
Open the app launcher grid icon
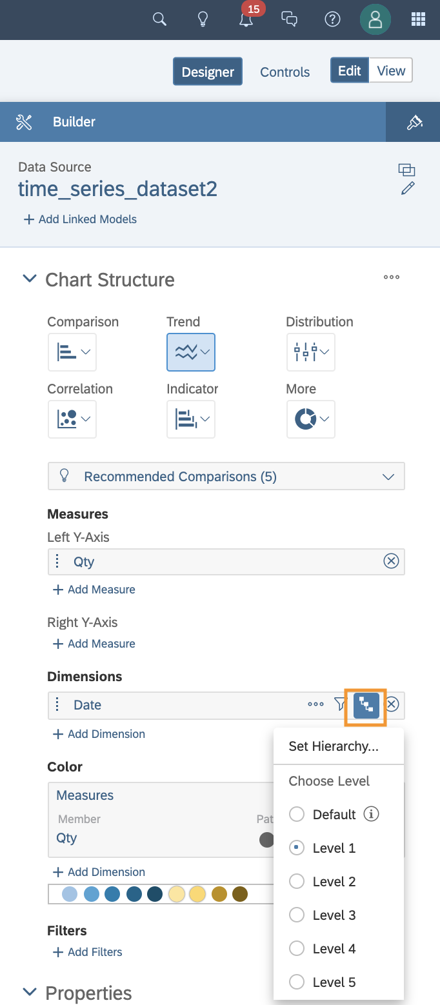click(418, 19)
